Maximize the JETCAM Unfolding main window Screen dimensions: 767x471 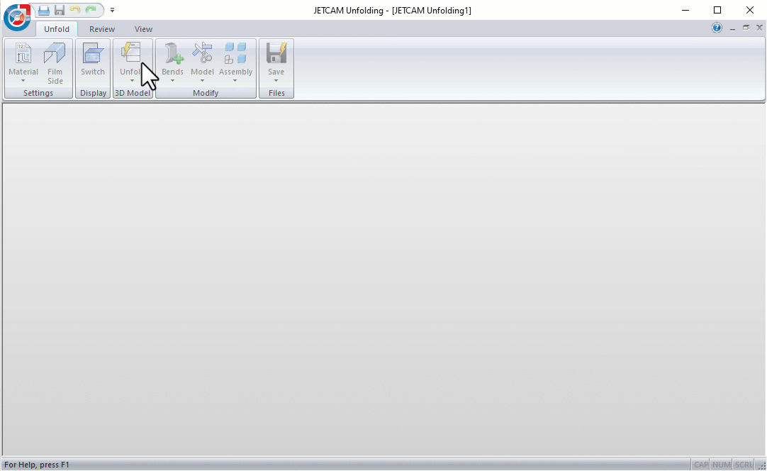717,10
